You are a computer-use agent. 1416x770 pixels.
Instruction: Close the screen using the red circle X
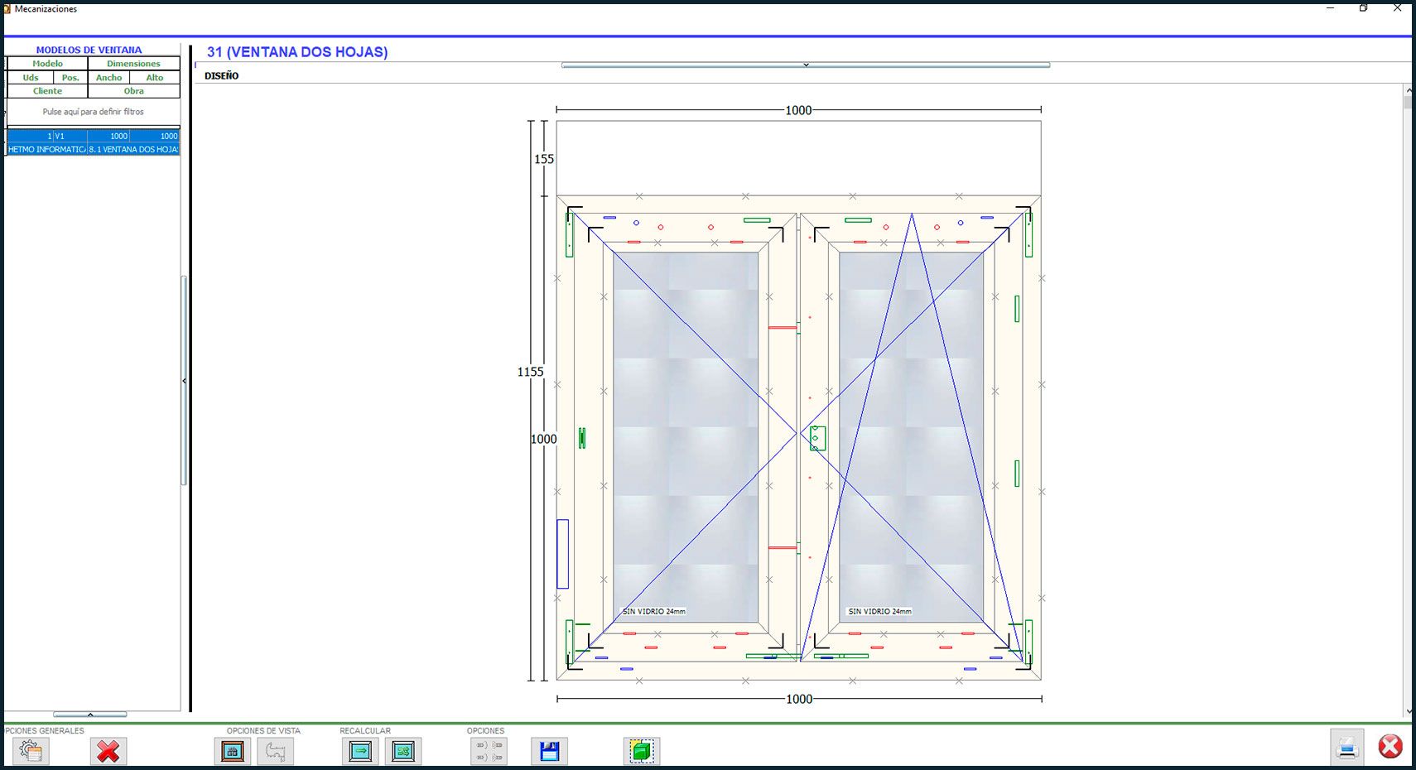(x=1390, y=747)
